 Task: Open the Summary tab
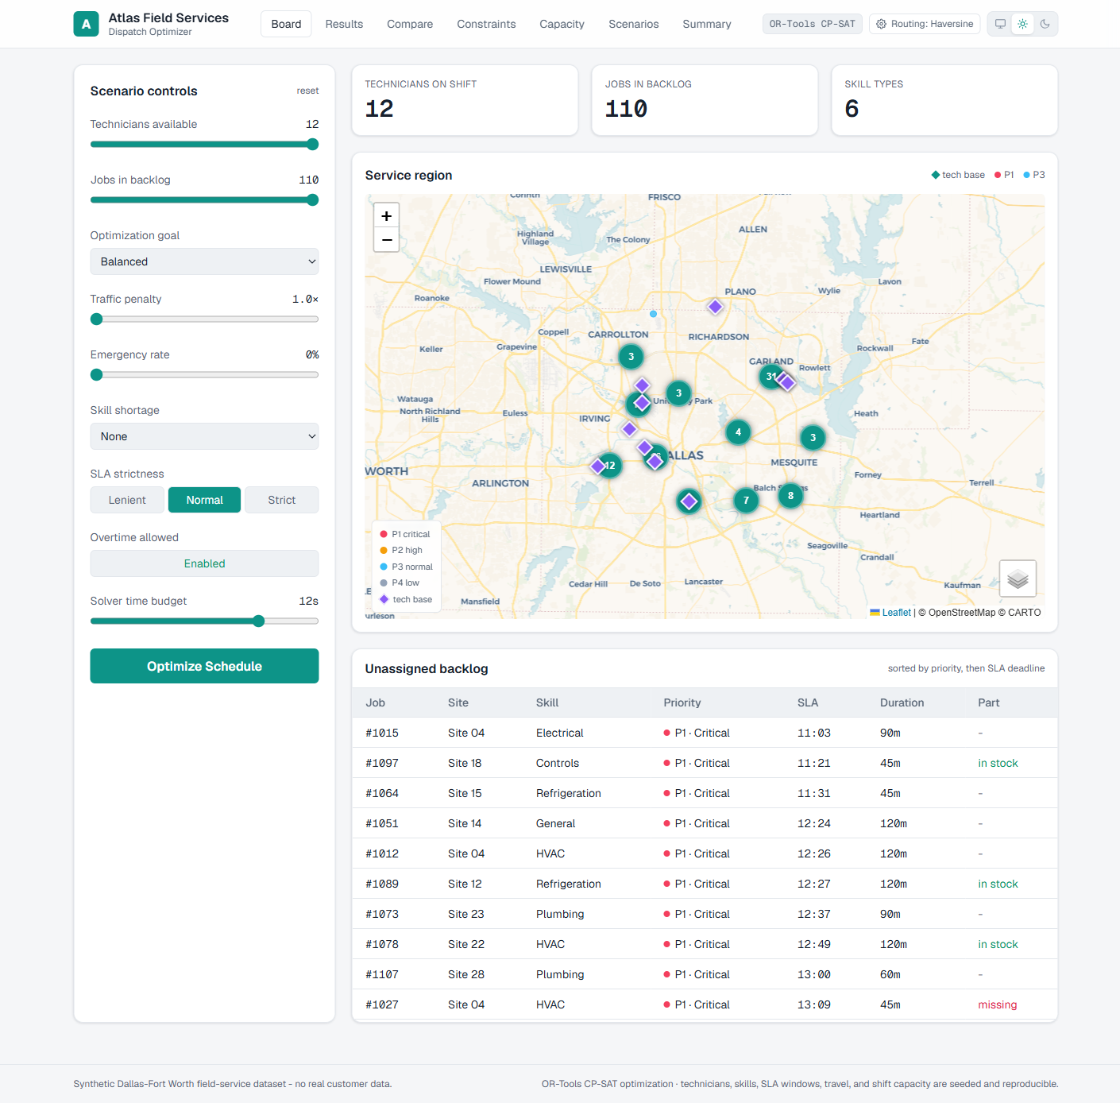[x=707, y=24]
